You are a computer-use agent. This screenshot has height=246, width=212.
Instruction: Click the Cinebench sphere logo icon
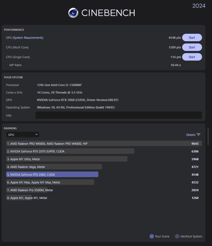[73, 13]
